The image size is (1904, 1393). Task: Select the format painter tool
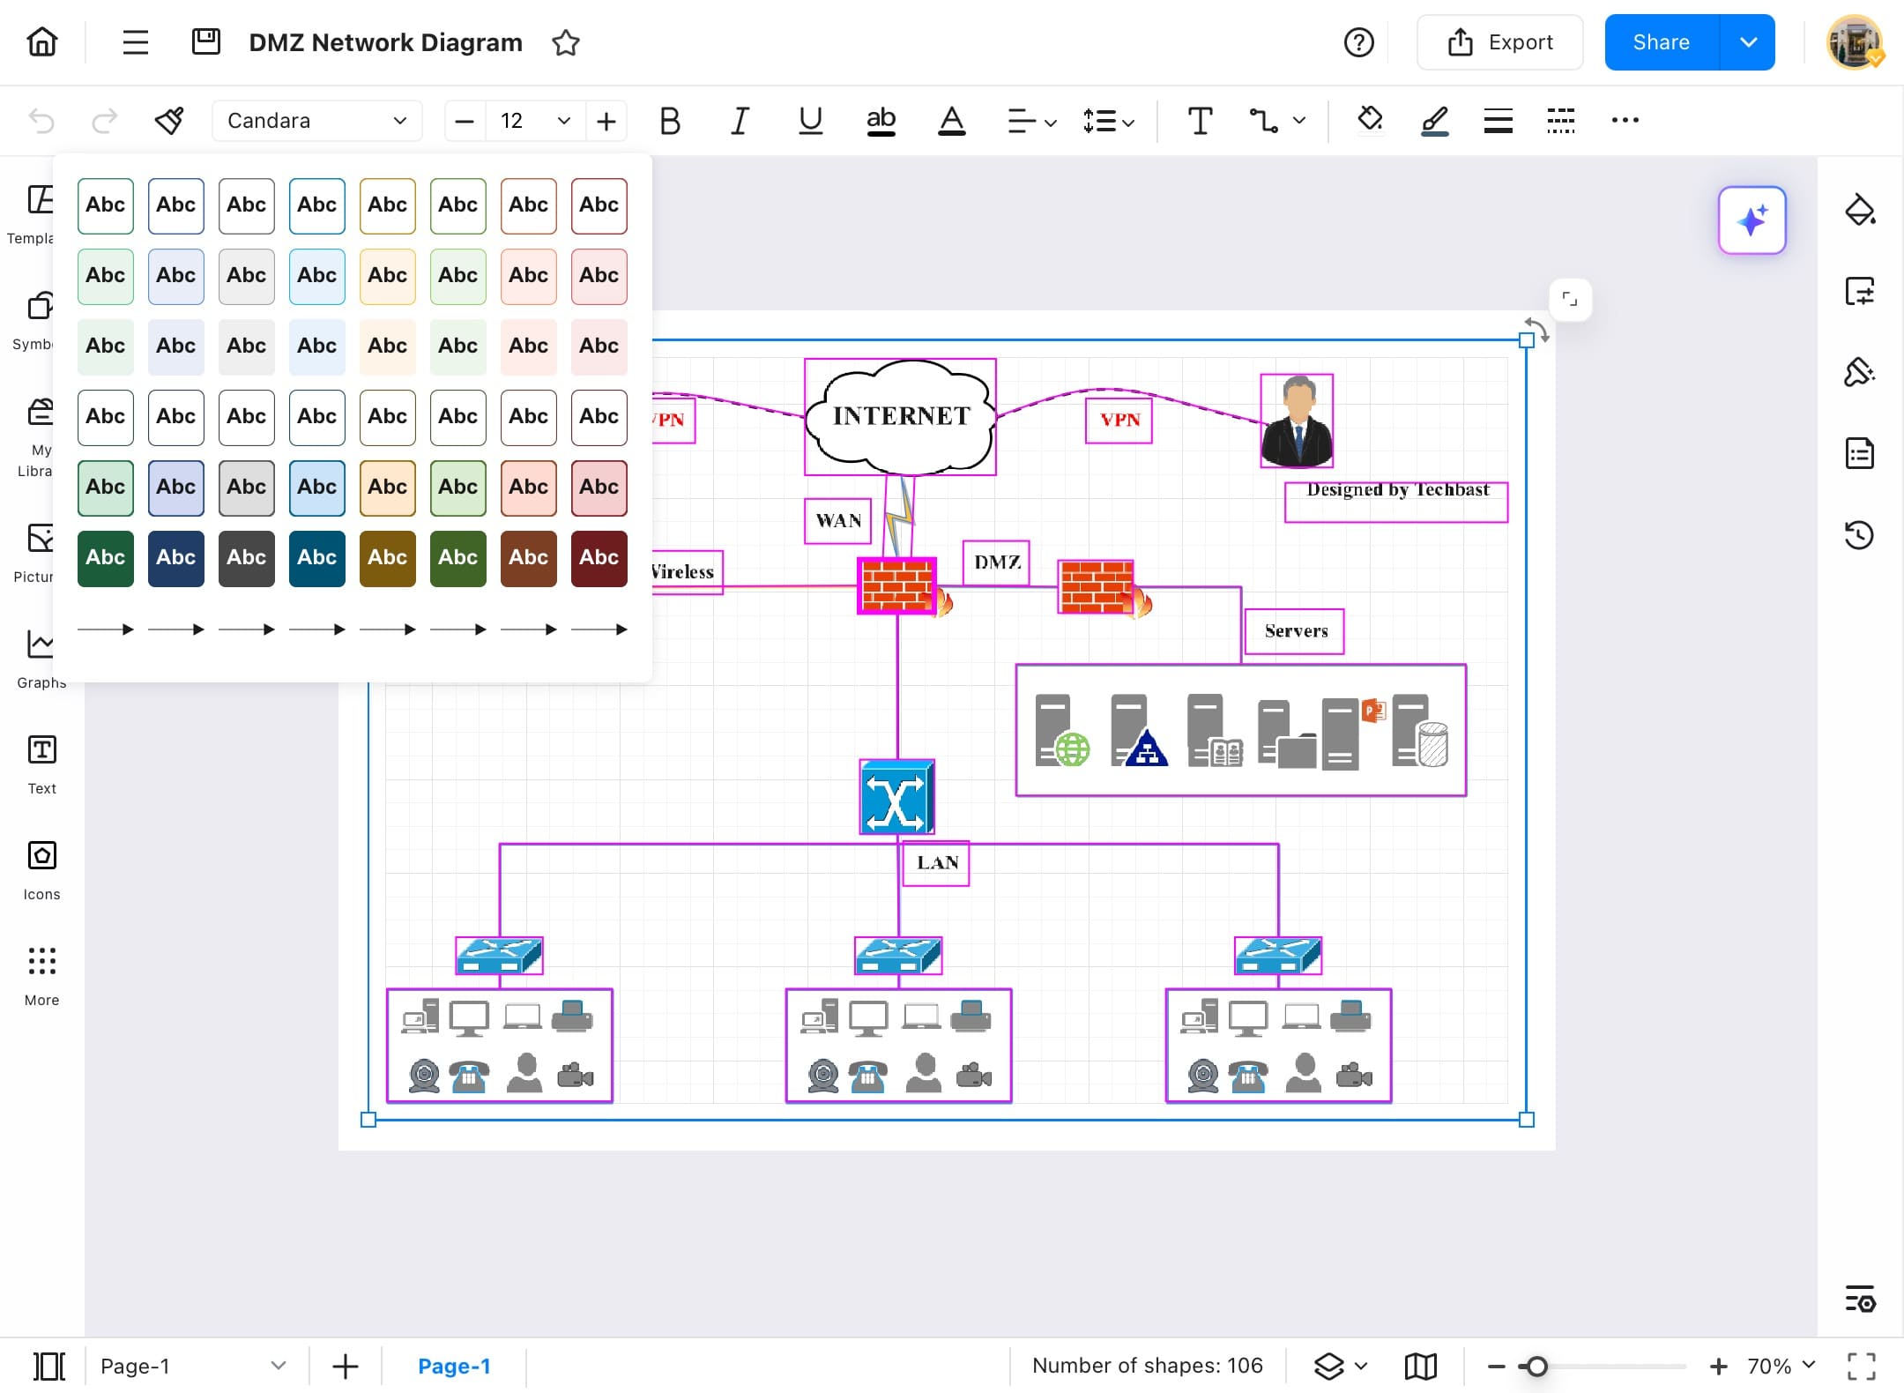pyautogui.click(x=169, y=121)
